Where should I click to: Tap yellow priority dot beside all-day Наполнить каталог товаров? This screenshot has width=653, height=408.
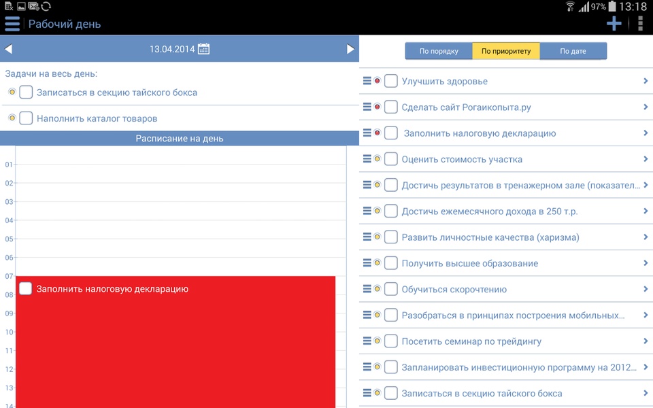point(12,118)
